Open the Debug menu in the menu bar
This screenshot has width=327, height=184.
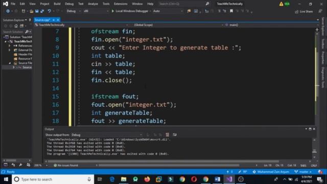[69, 4]
